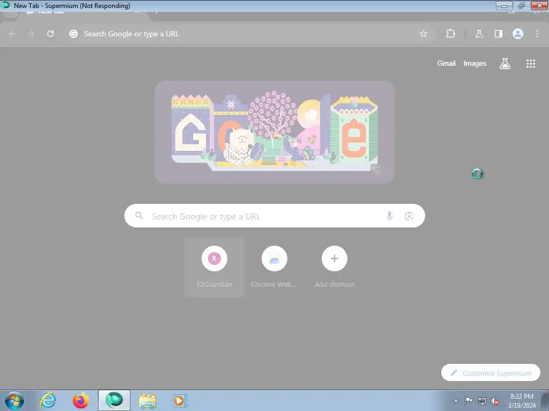Click the magnifier icon in search box

[139, 216]
